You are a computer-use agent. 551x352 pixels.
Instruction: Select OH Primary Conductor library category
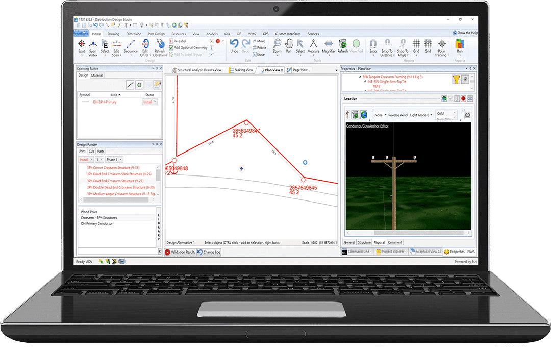tap(96, 224)
